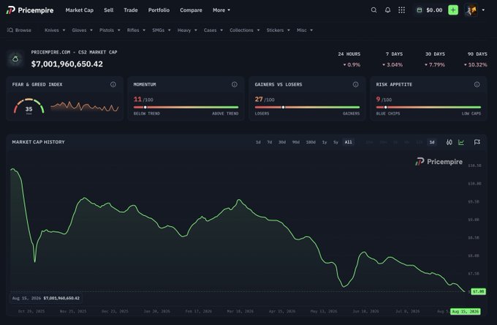The image size is (497, 325).
Task: Open the apps grid menu icon
Action: coord(401,10)
